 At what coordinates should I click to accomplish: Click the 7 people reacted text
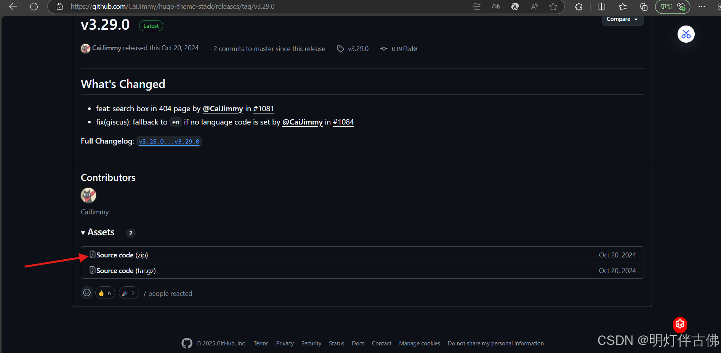point(168,294)
